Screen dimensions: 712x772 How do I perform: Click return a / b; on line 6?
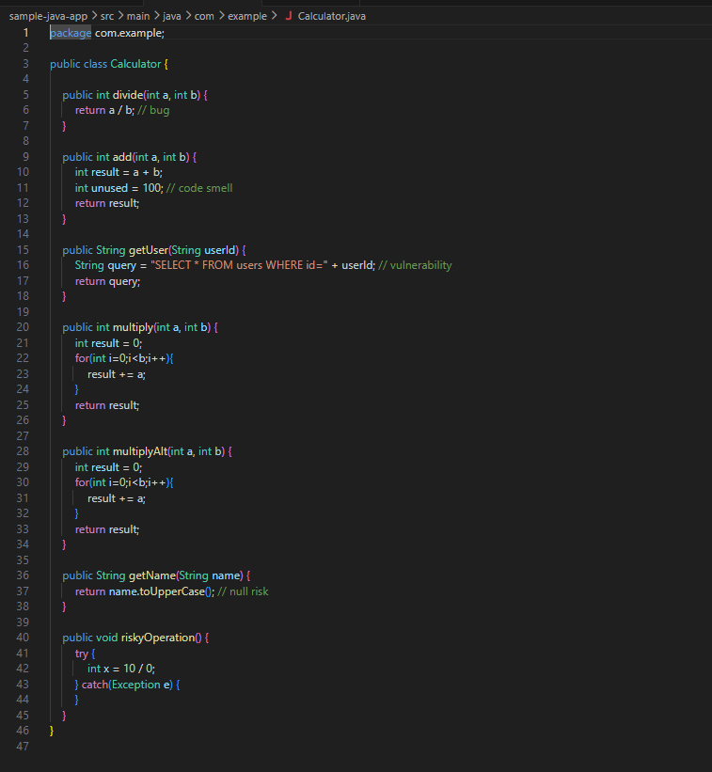click(x=104, y=110)
